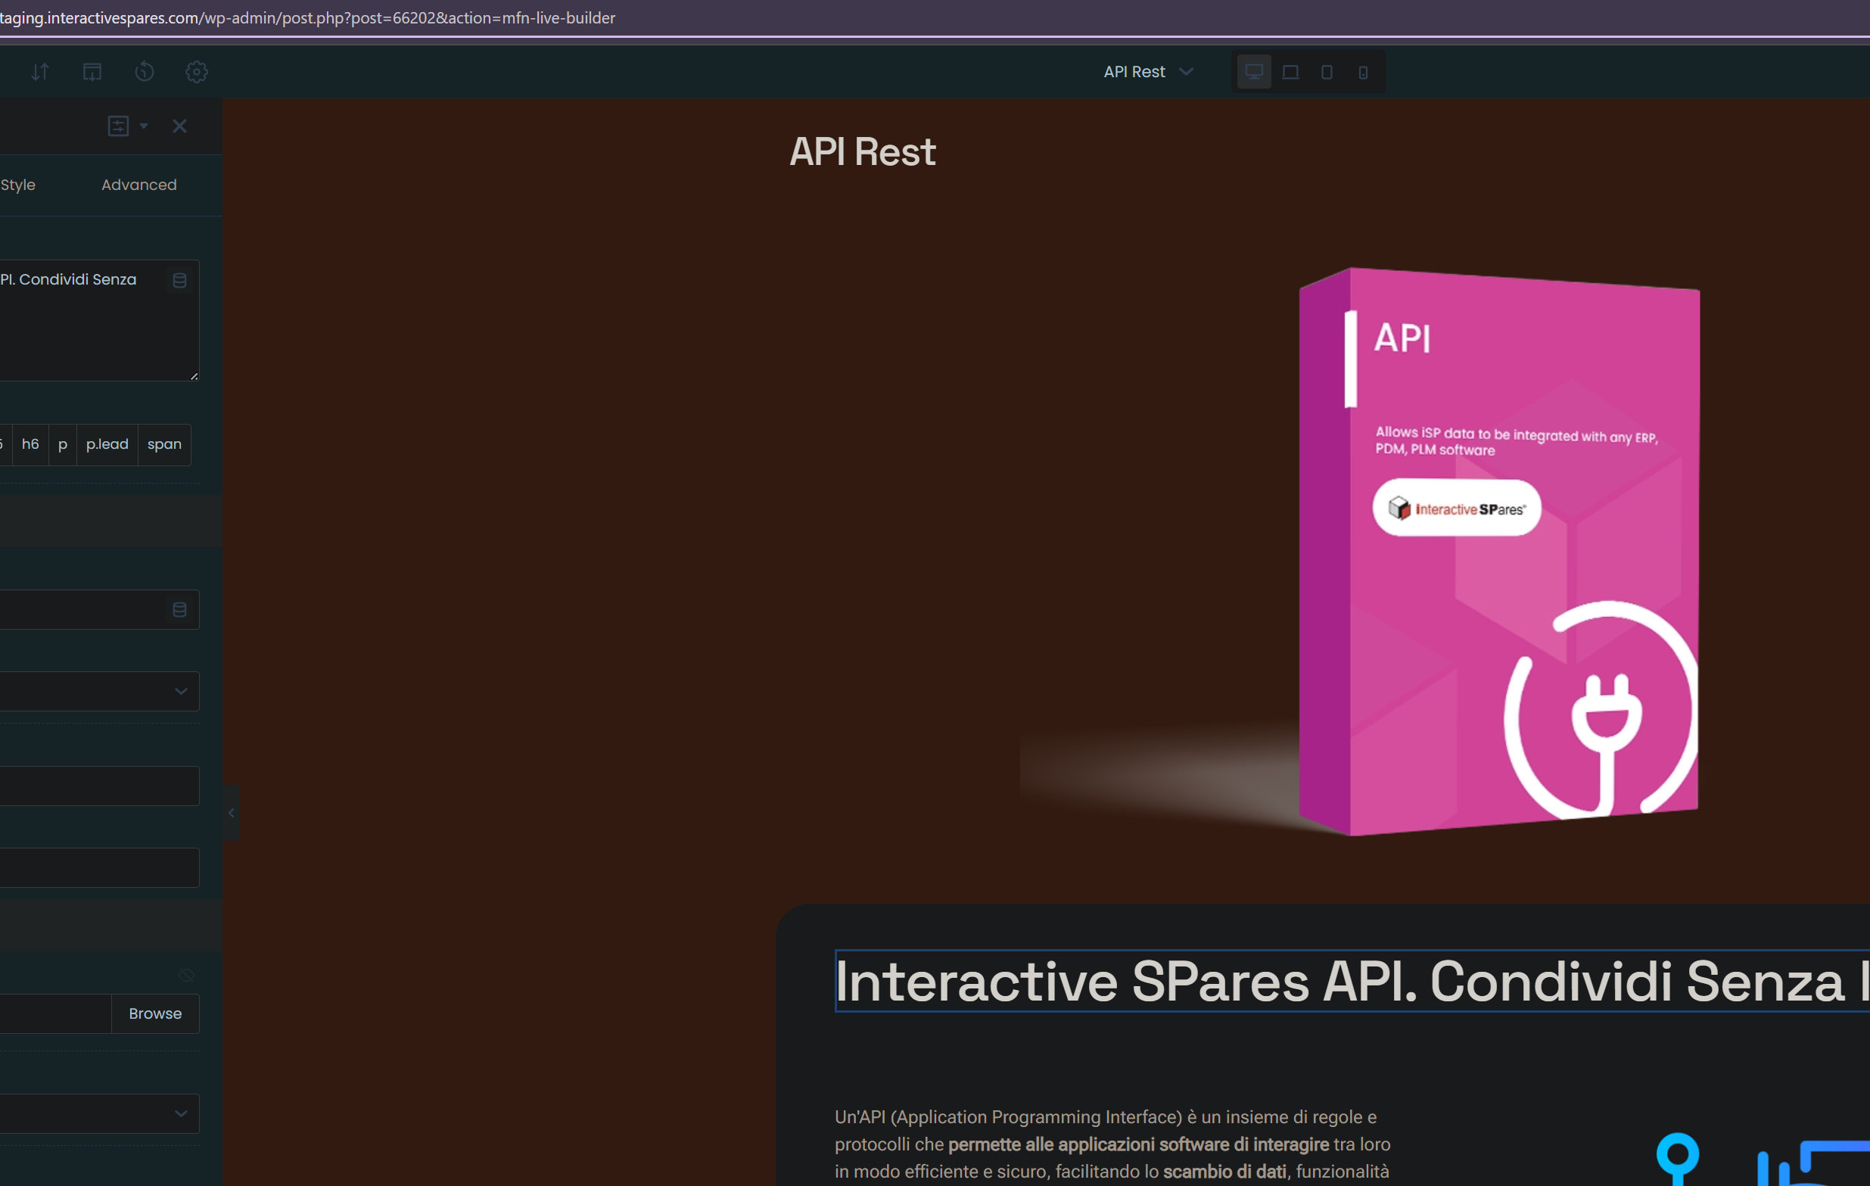
Task: Click the image path field beside Browse
Action: coord(55,1013)
